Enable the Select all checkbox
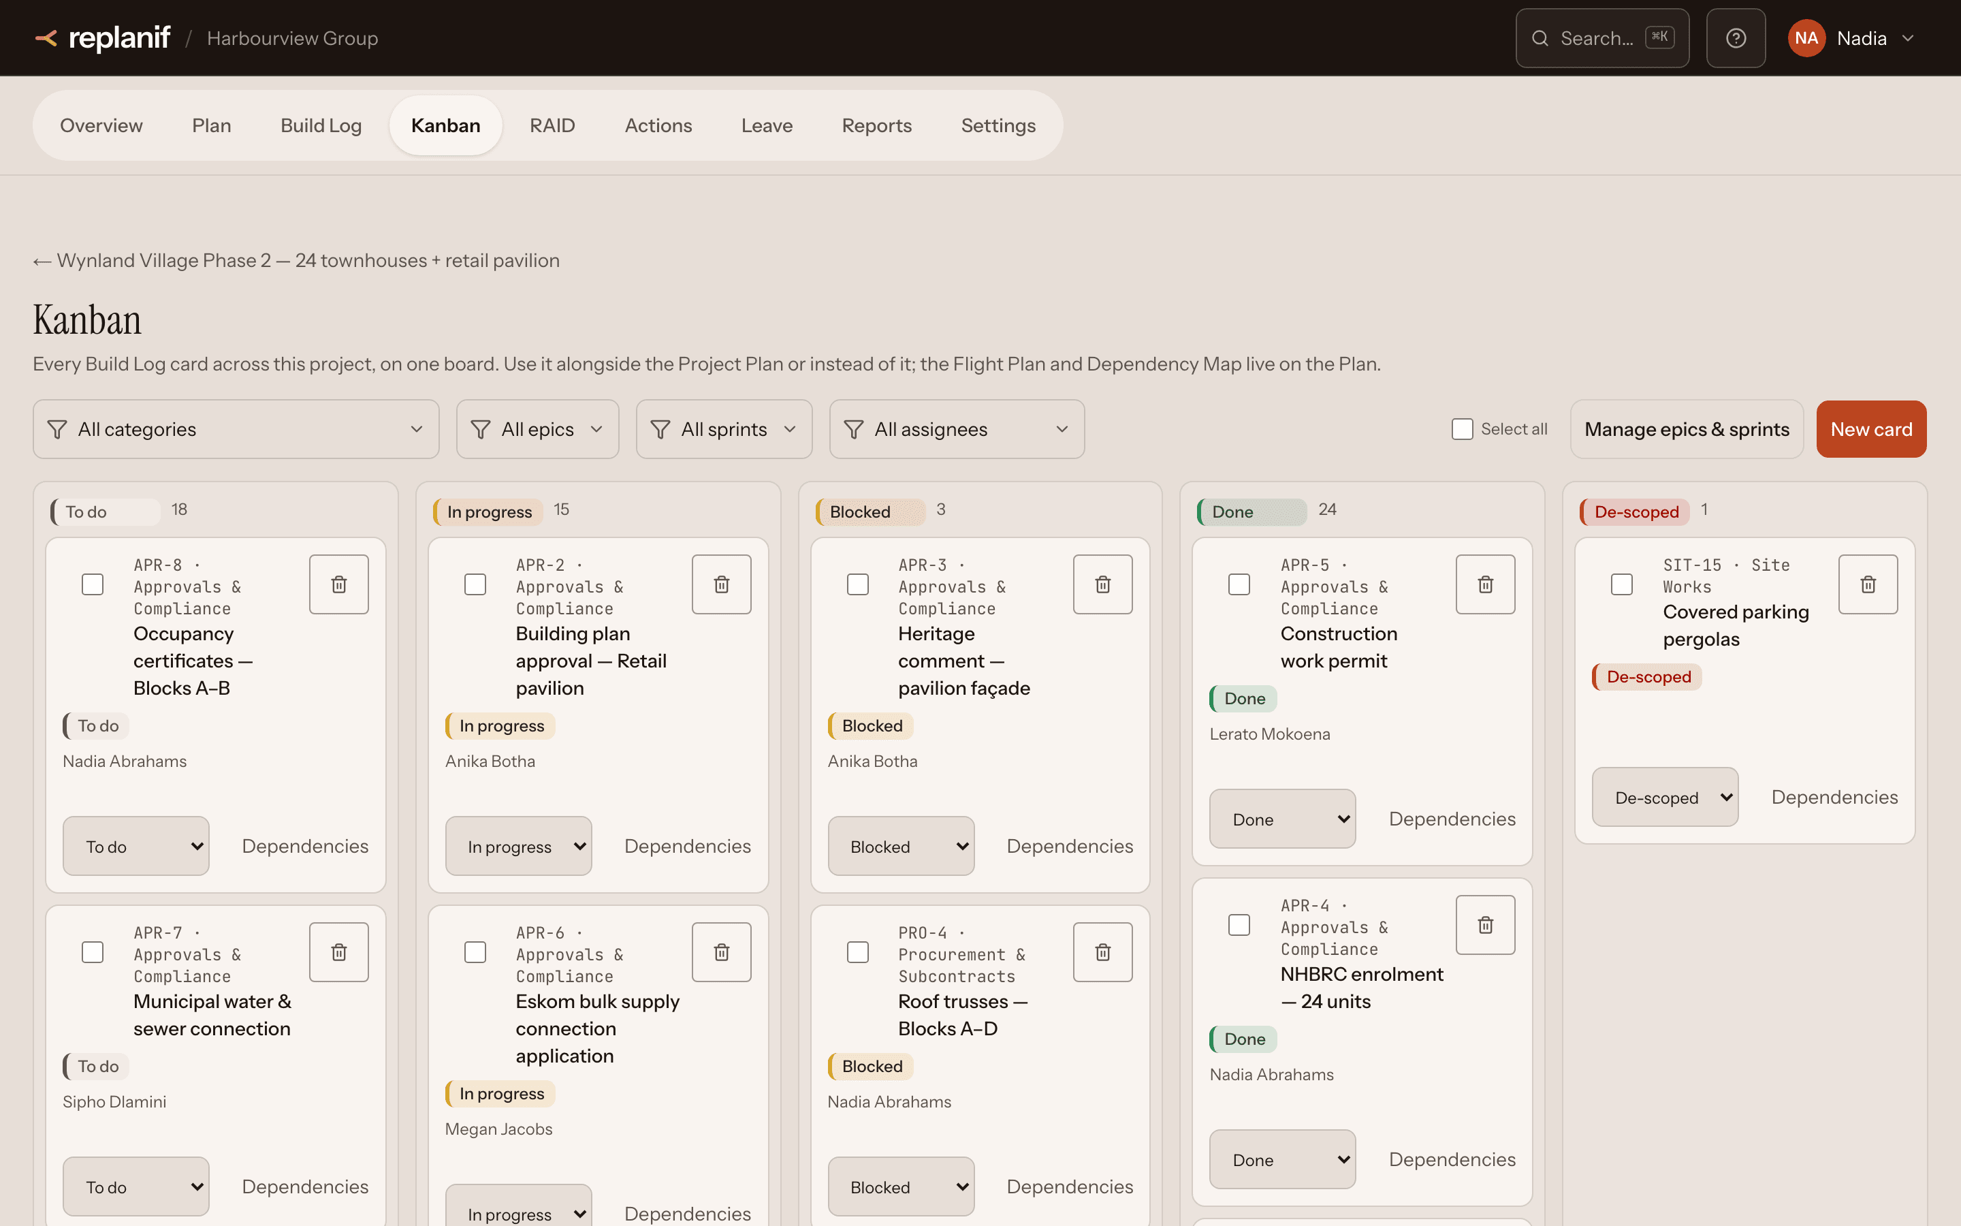Screen dimensions: 1961x1226 [x=1462, y=429]
